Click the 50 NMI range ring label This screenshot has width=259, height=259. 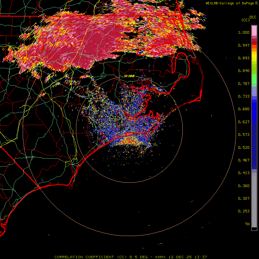pos(129,76)
